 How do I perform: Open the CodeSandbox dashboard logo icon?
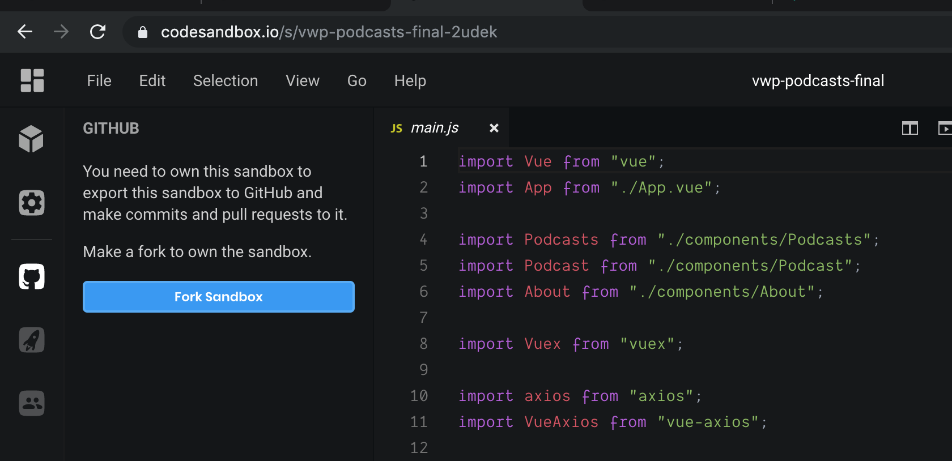coord(32,80)
